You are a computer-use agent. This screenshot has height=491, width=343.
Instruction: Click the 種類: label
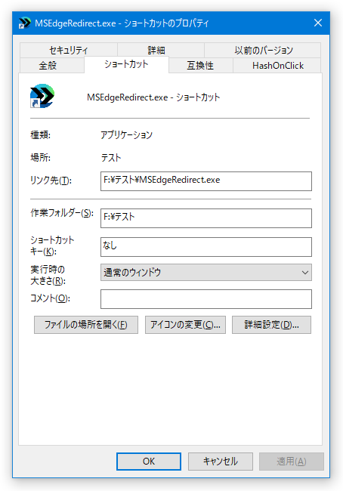click(40, 135)
